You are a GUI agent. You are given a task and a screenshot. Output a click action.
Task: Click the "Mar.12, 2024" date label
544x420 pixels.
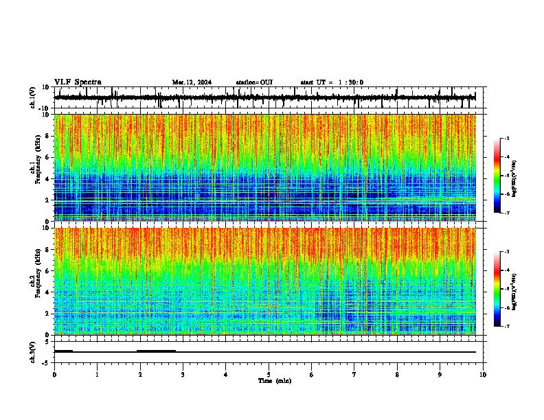(192, 82)
